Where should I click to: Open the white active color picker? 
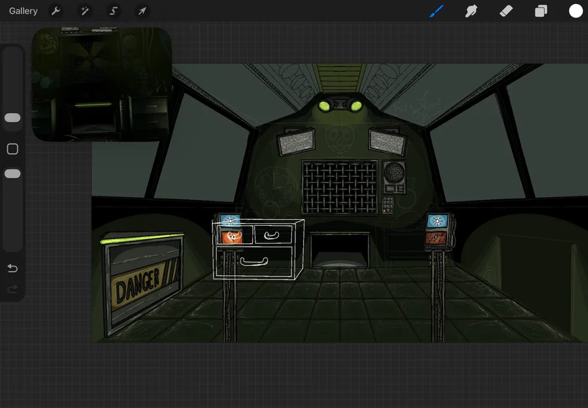(576, 11)
